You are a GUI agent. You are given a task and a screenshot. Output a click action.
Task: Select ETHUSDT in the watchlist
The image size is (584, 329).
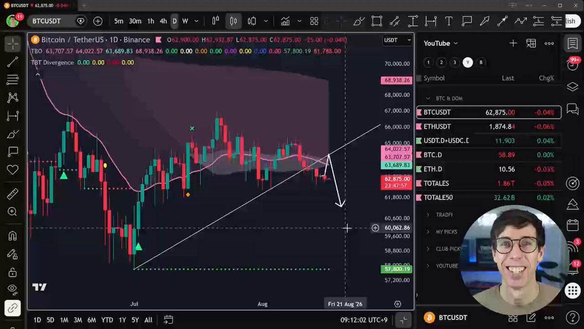(489, 127)
